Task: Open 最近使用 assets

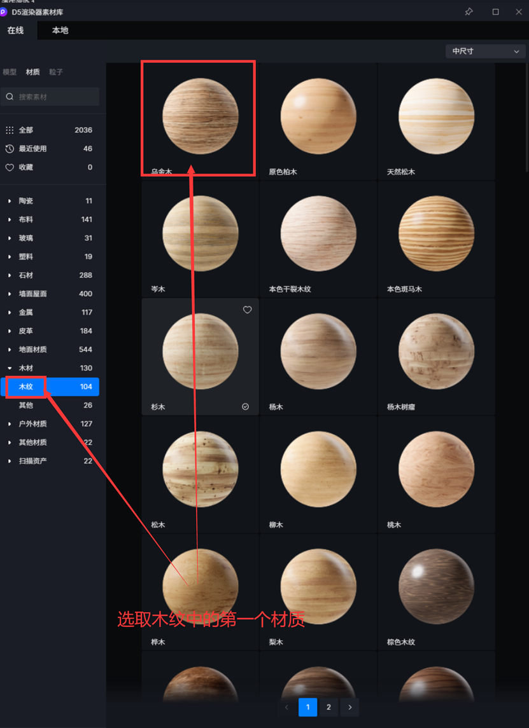Action: (50, 149)
